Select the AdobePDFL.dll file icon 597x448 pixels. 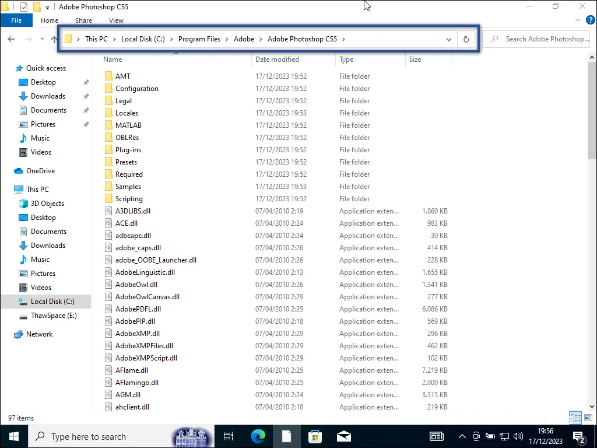(108, 309)
